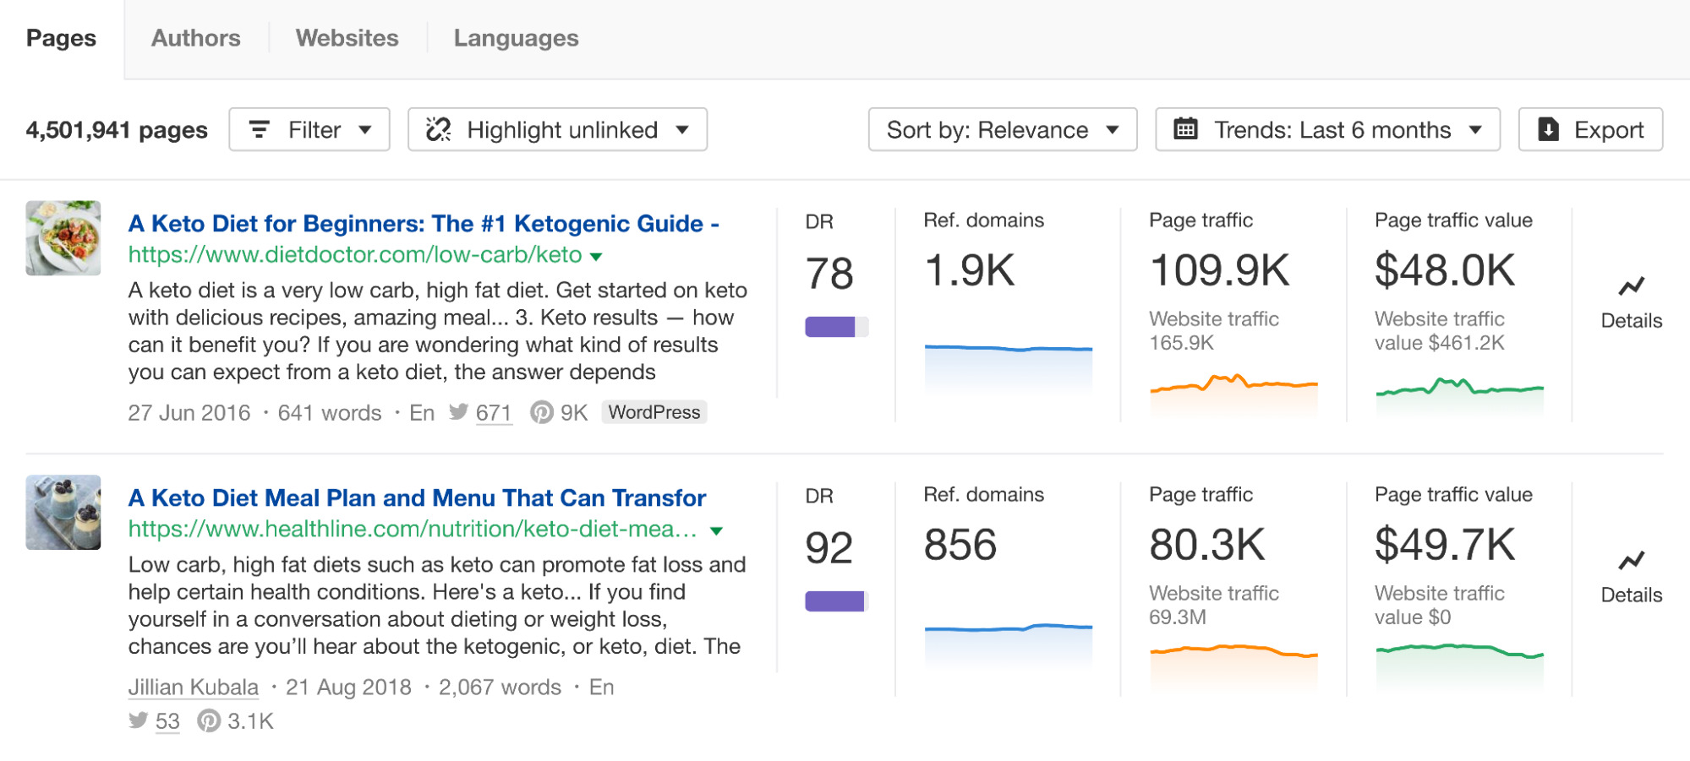Click the broken-link icon next to Highlight unlinked
The image size is (1690, 761).
pos(440,129)
